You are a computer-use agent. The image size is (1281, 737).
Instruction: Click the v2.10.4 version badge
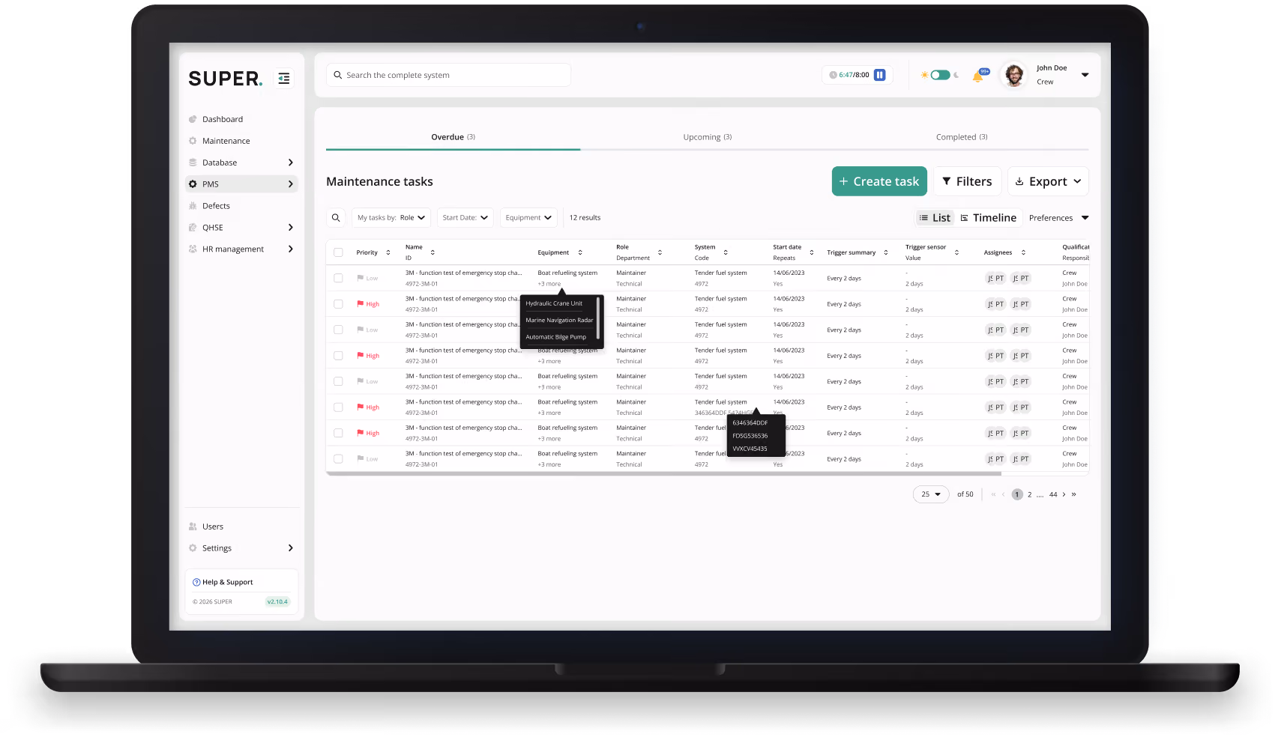pyautogui.click(x=277, y=602)
